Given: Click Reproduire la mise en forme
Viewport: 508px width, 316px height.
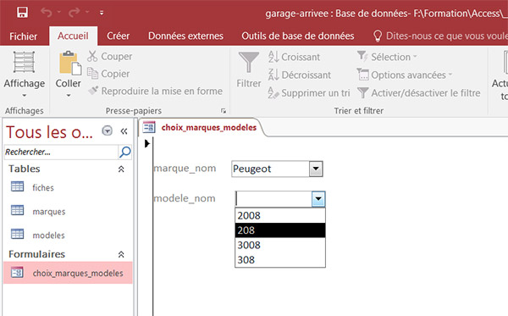Looking at the screenshot, I should [155, 91].
